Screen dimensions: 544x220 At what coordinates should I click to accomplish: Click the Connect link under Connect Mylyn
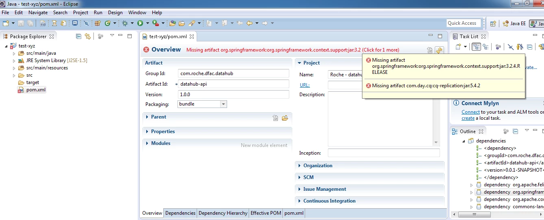[x=470, y=112]
